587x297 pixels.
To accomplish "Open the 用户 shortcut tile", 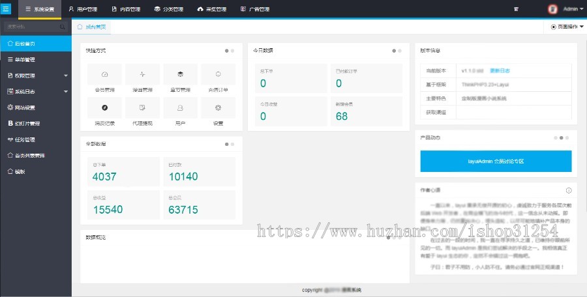I will point(180,111).
